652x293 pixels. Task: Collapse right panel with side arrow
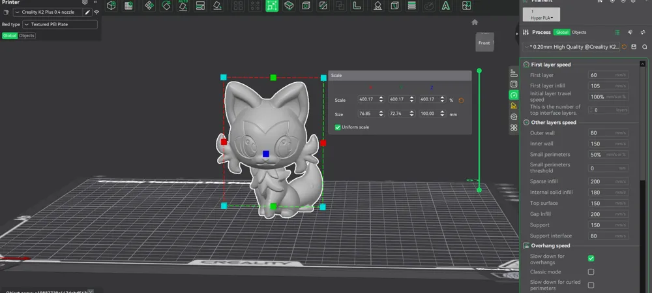[517, 33]
